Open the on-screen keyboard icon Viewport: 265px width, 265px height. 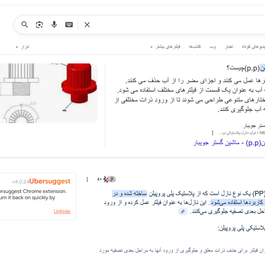[69, 25]
